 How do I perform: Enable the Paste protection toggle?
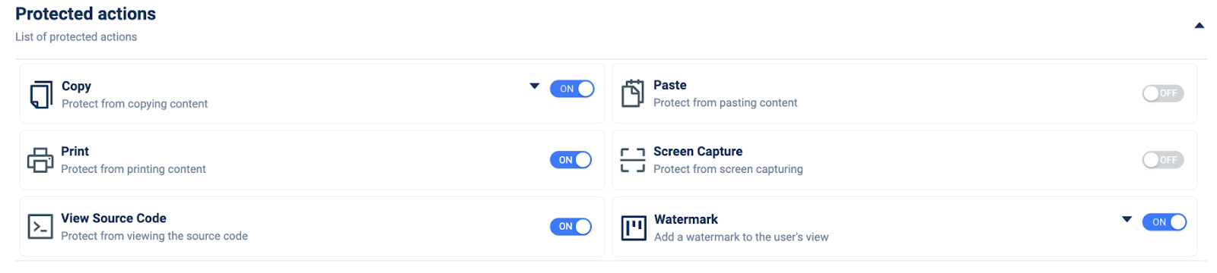coord(1163,93)
